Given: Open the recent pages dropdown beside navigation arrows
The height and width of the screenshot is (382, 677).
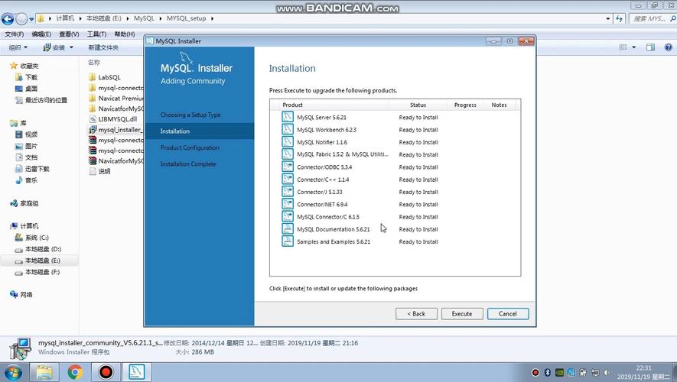Looking at the screenshot, I should 31,19.
